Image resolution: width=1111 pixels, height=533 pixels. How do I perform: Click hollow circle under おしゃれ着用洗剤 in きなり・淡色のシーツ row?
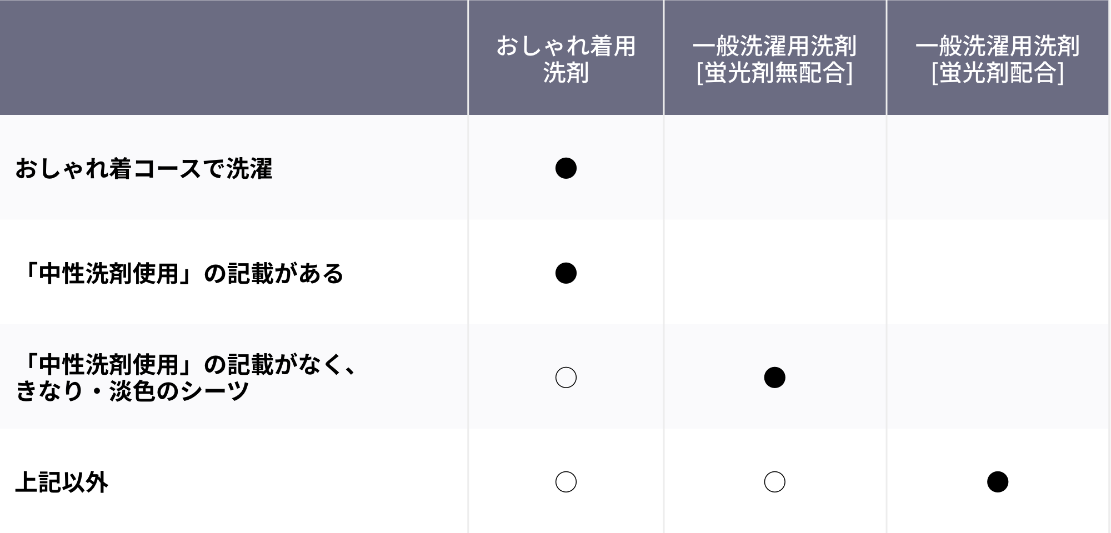(x=565, y=378)
